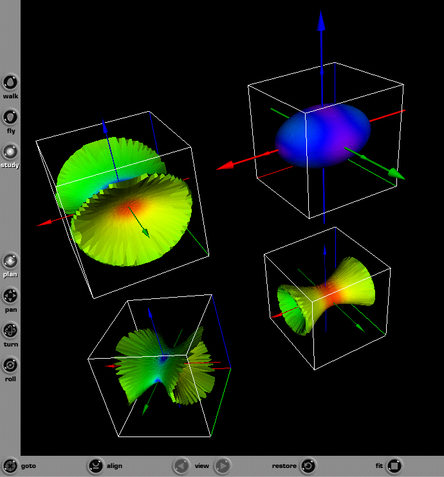
Task: Click the 'walk' text label
Action: (11, 96)
